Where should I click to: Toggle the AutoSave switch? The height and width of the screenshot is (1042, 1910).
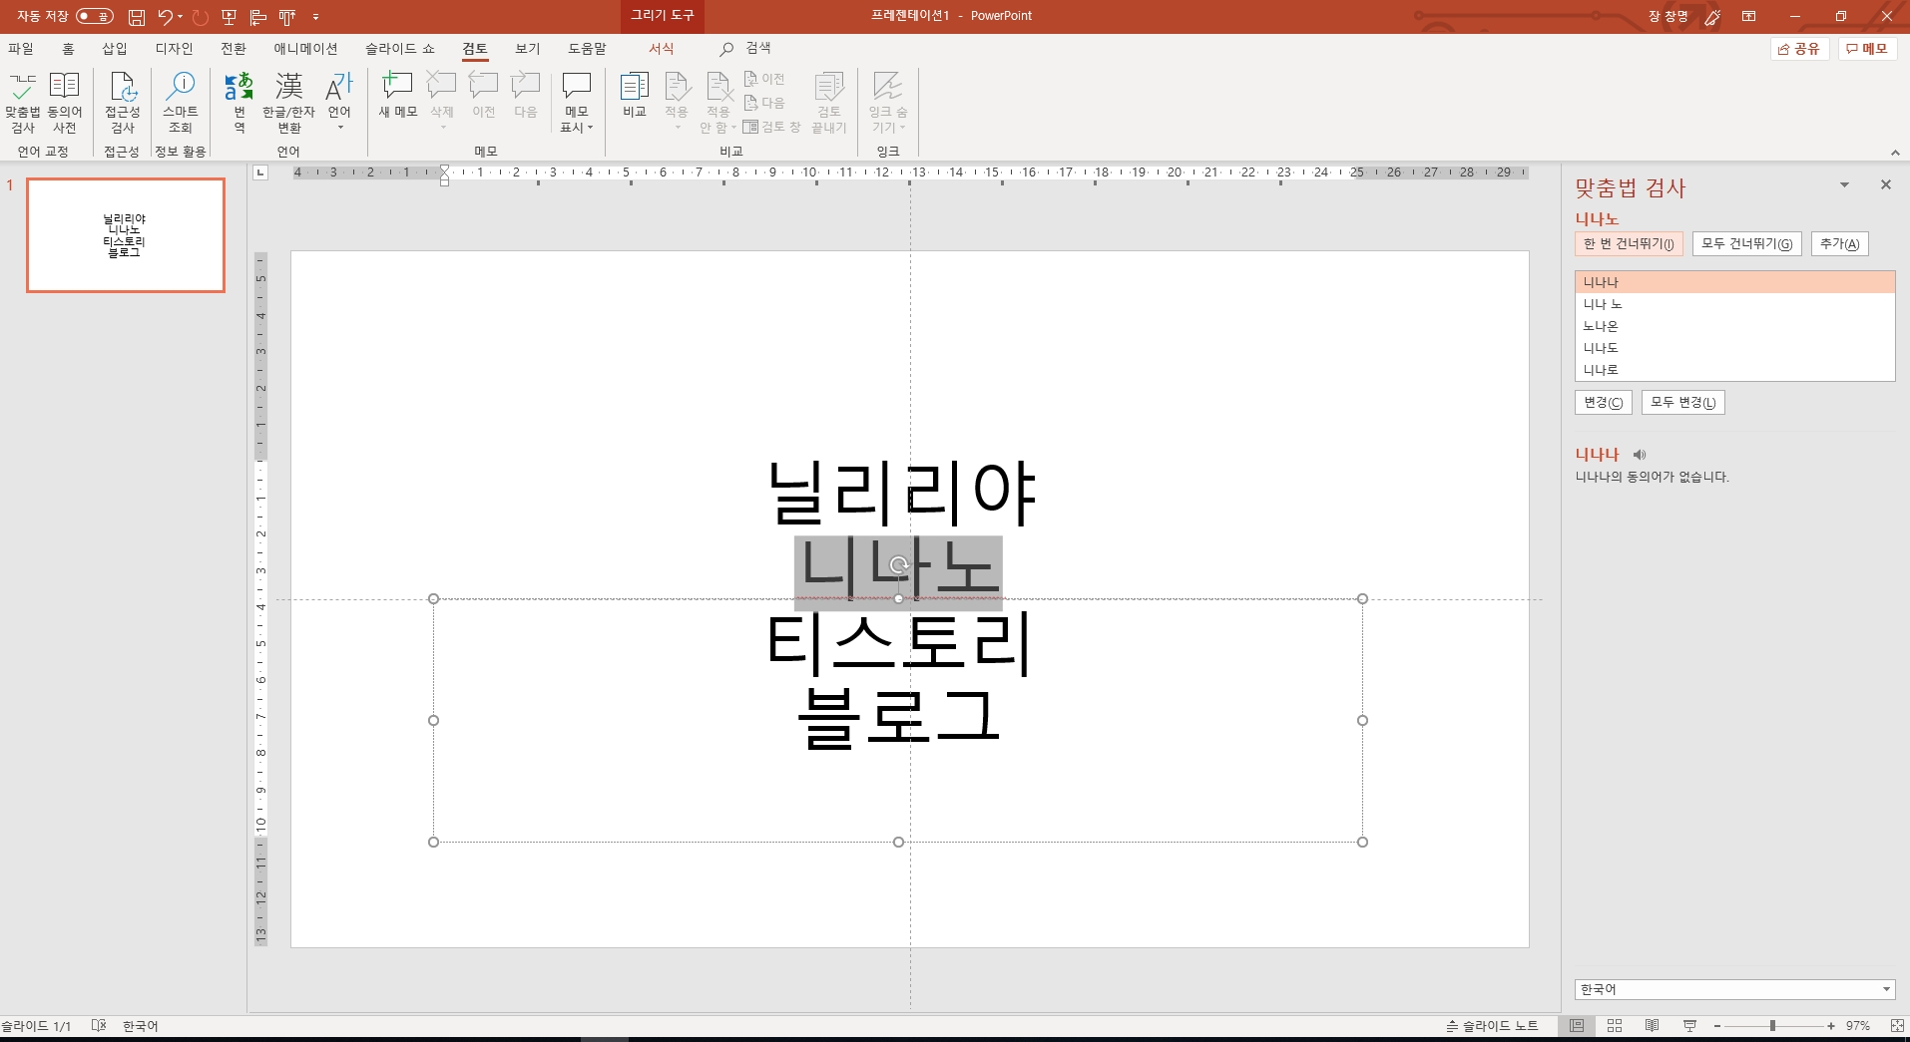95,16
